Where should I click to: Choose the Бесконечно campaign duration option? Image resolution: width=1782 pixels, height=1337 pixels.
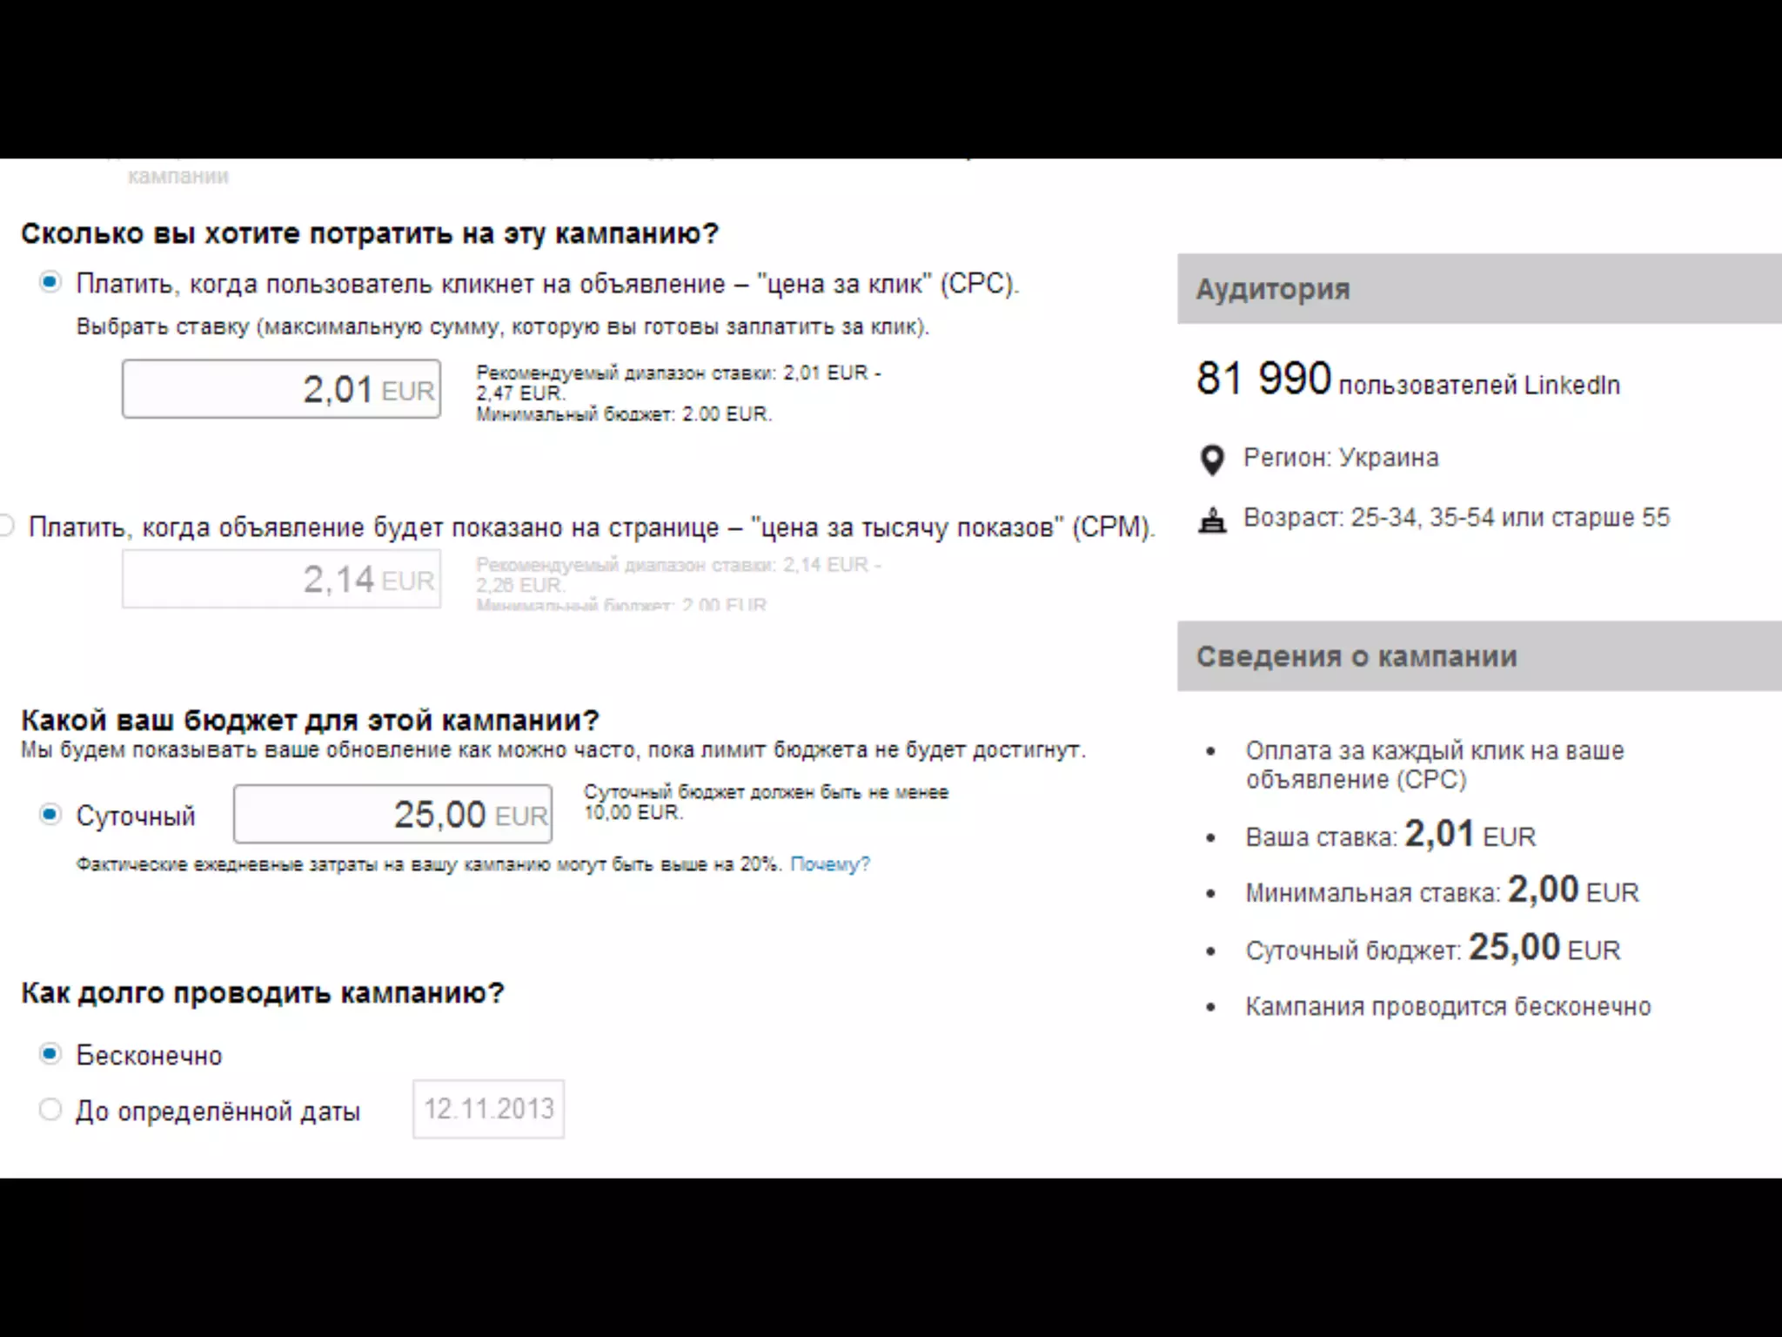(50, 1054)
